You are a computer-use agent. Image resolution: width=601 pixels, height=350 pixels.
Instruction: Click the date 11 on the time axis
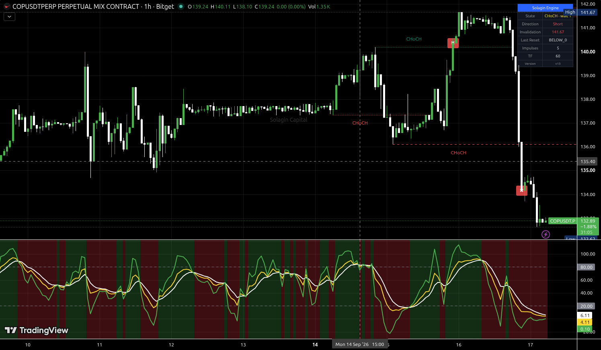click(x=100, y=345)
